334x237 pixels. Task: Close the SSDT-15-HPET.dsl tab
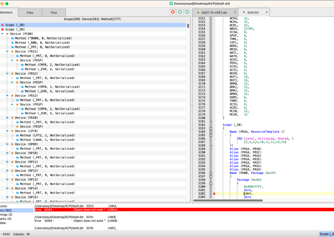[235, 12]
